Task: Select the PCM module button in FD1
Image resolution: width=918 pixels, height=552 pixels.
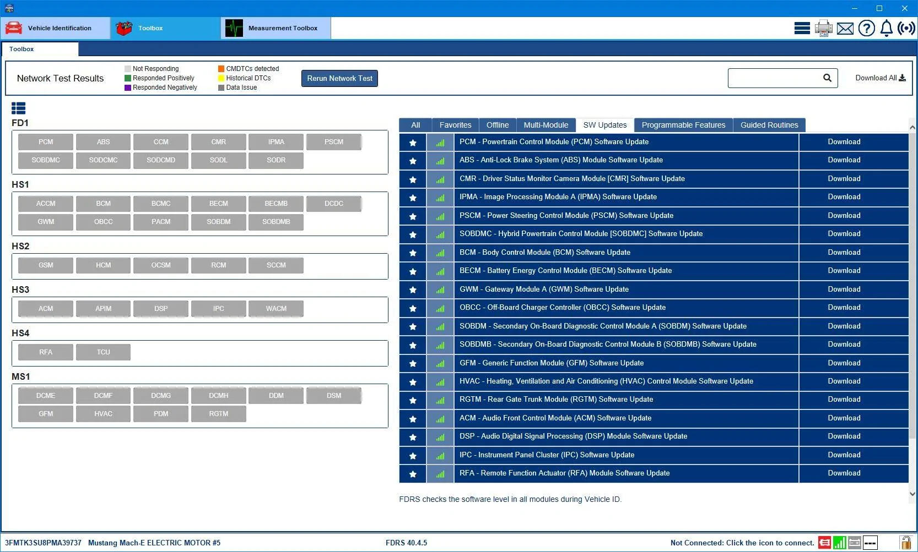Action: (46, 142)
